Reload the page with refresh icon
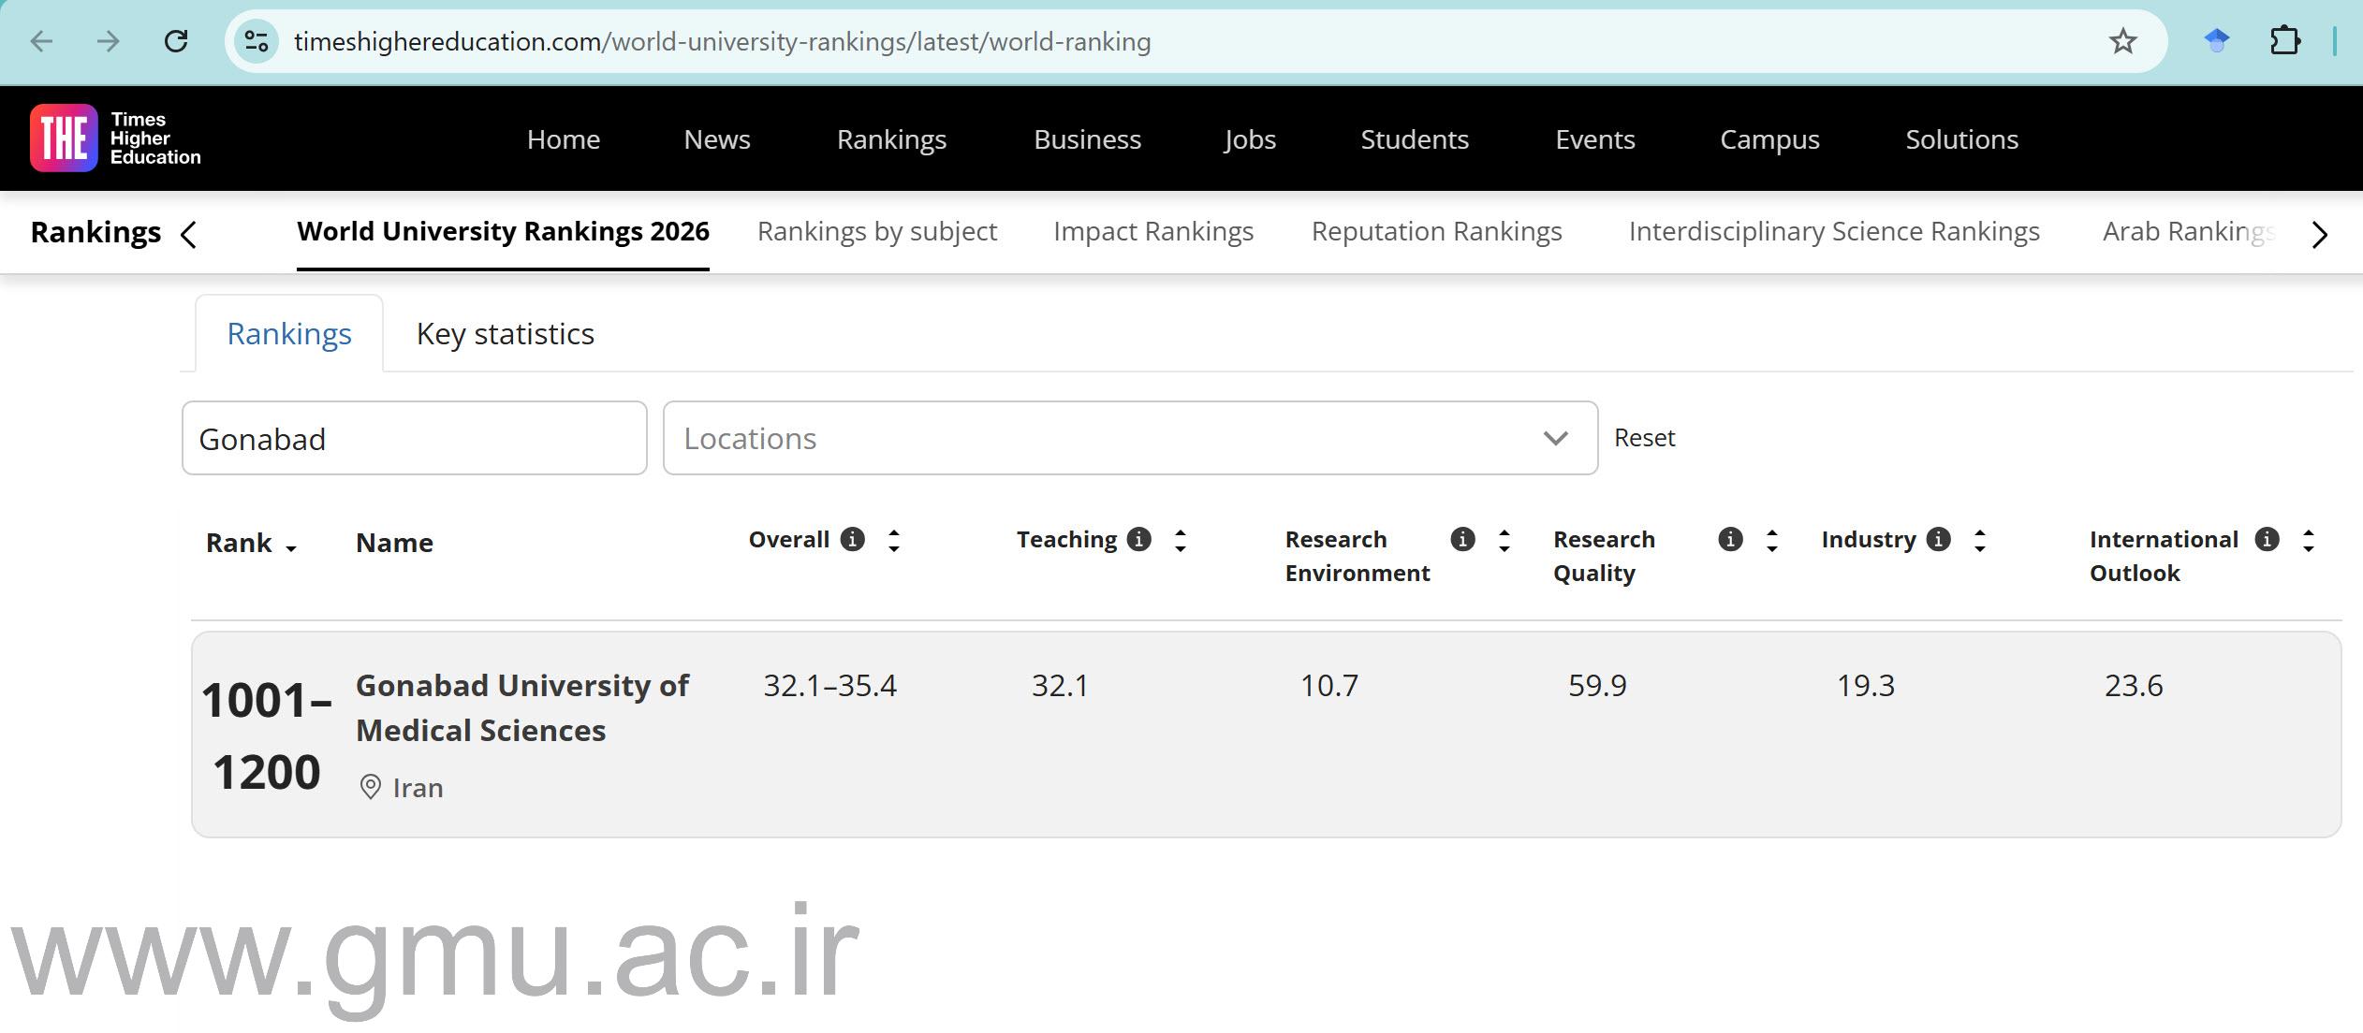Viewport: 2363px width, 1033px height. pyautogui.click(x=176, y=41)
